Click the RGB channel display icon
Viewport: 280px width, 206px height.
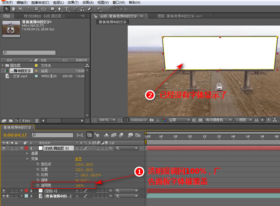pos(164,120)
